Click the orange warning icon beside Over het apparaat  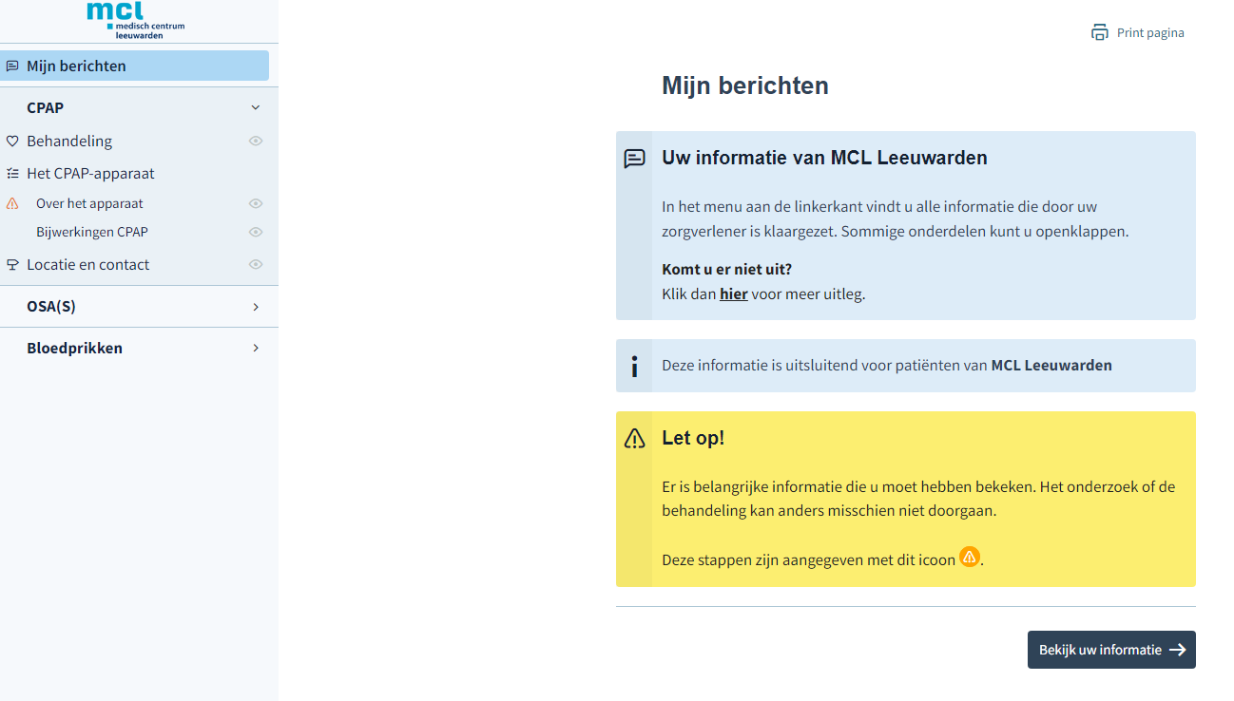click(x=12, y=203)
